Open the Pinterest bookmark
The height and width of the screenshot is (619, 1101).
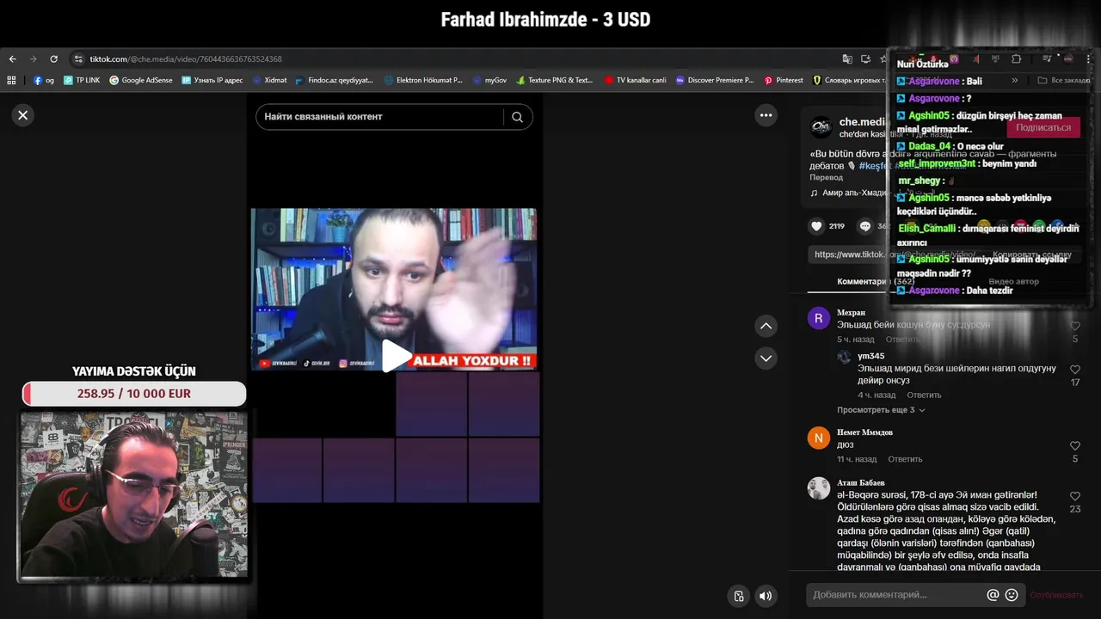coord(784,80)
